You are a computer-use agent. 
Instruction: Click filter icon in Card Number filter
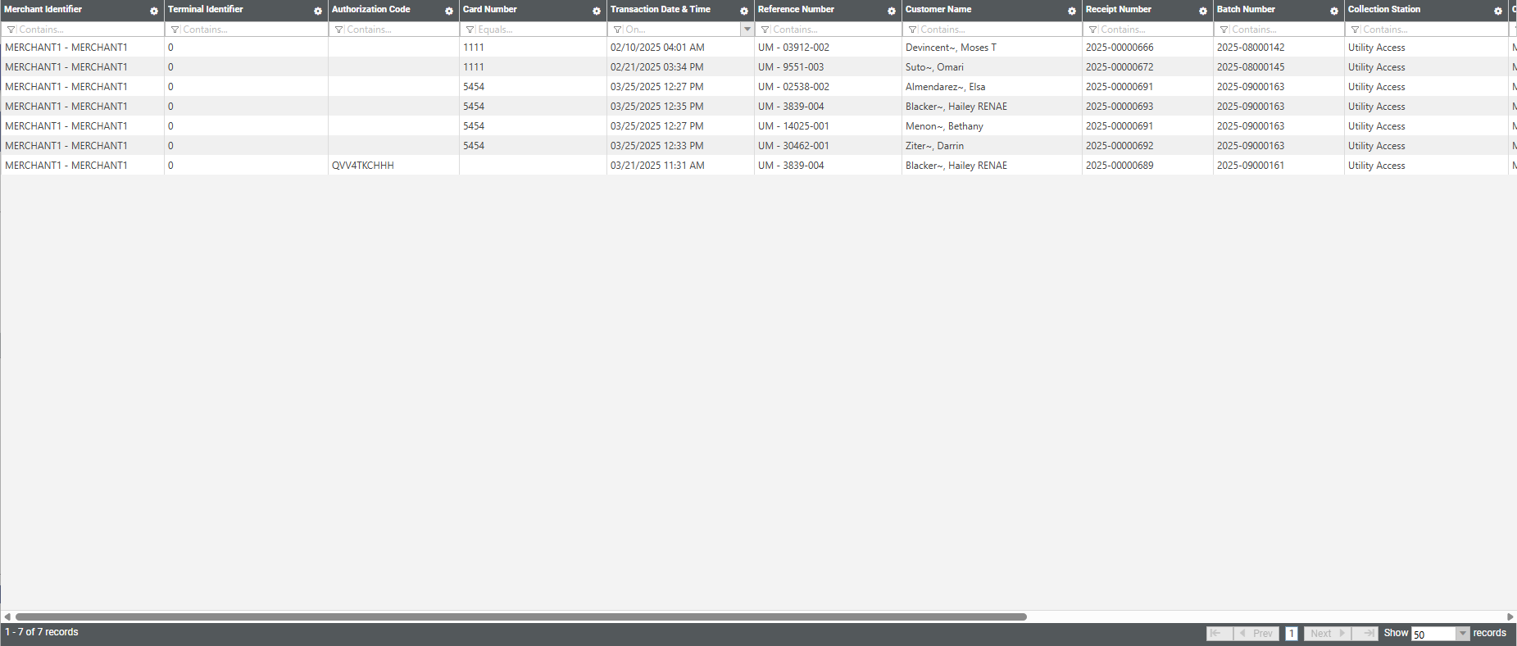pos(470,30)
